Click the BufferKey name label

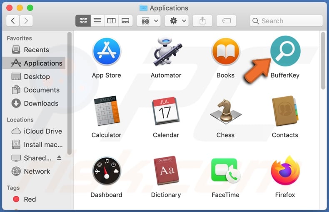(285, 75)
